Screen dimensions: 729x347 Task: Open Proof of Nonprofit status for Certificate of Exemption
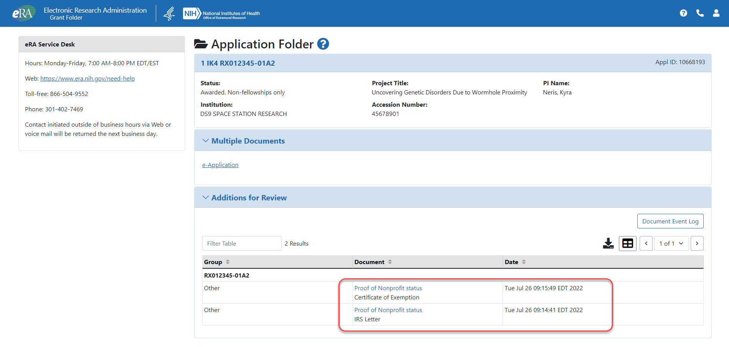pyautogui.click(x=388, y=288)
